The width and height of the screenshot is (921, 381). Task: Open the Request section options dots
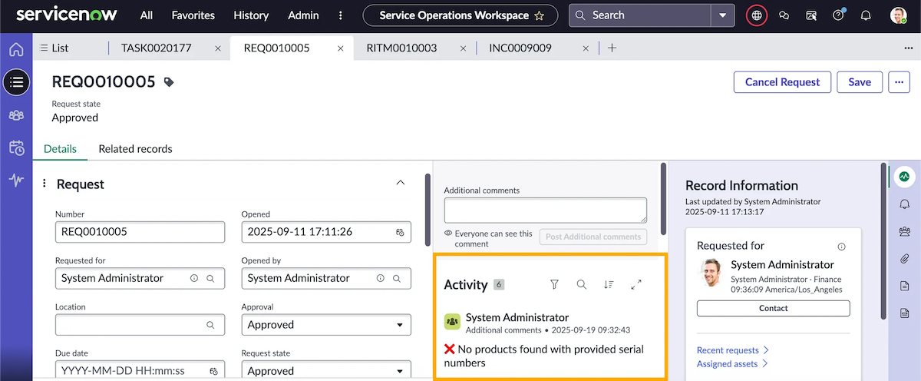click(x=44, y=184)
